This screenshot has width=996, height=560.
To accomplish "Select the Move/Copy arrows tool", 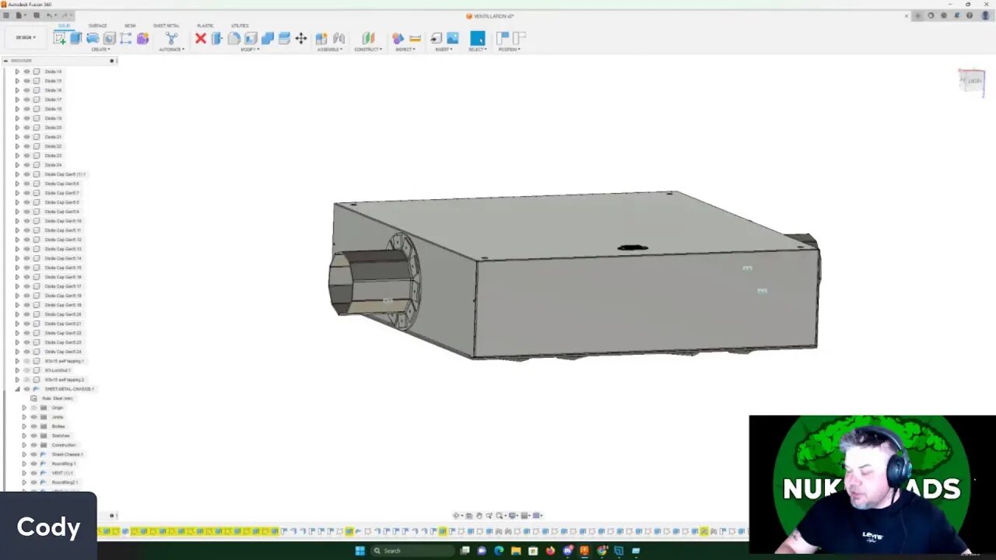I will (301, 38).
